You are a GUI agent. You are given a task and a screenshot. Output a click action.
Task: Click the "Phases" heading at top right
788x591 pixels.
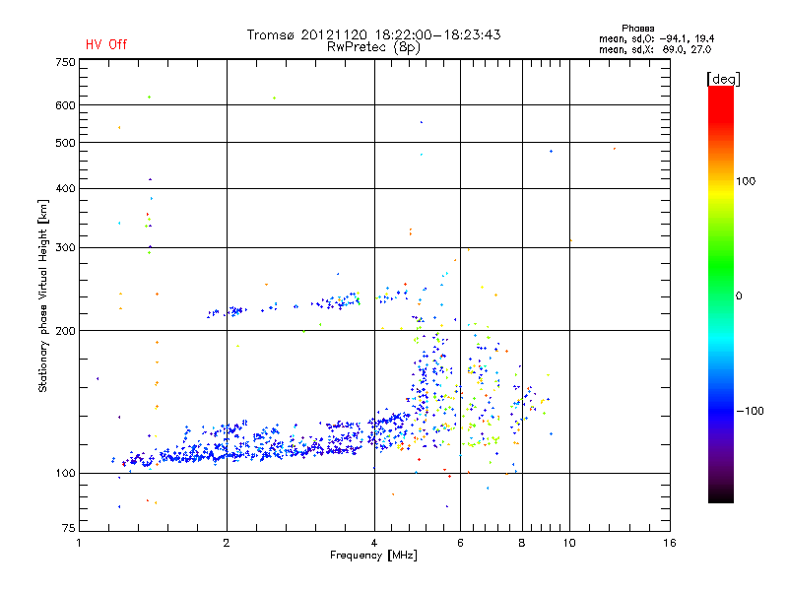[637, 29]
